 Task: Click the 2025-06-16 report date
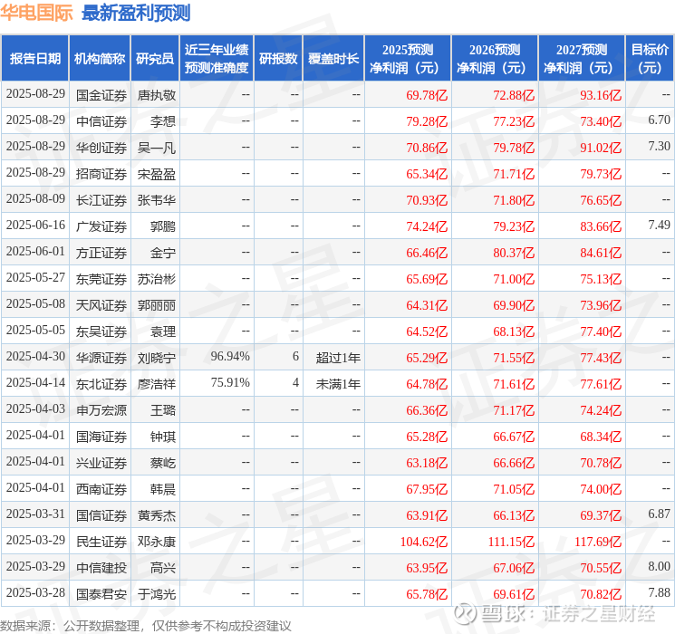(35, 225)
